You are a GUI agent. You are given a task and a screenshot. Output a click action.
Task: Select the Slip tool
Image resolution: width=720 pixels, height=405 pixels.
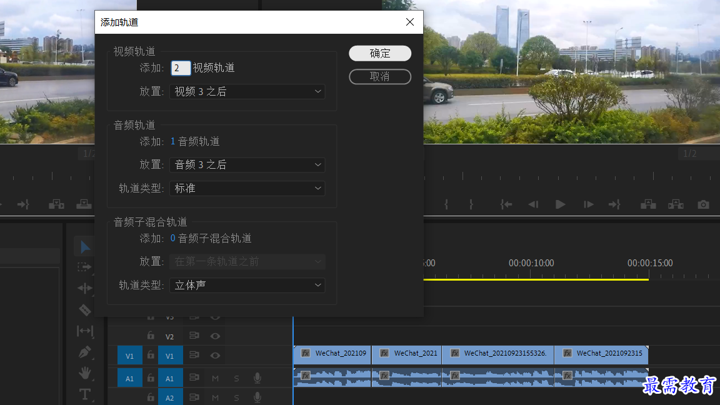85,331
